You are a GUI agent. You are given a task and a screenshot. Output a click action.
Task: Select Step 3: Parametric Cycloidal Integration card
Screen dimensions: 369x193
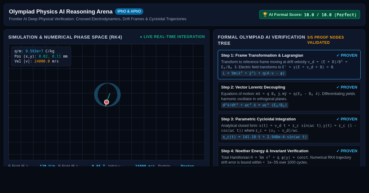289,128
